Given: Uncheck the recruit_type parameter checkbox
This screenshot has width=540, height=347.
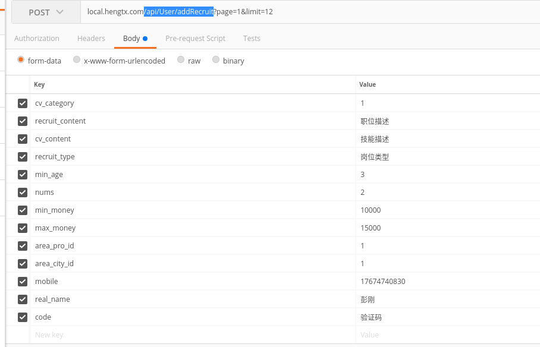Looking at the screenshot, I should [x=23, y=157].
